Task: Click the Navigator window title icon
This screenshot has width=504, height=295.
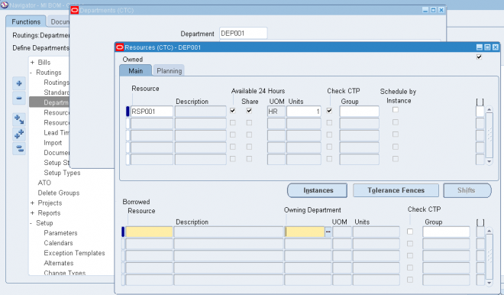Action: (4, 5)
